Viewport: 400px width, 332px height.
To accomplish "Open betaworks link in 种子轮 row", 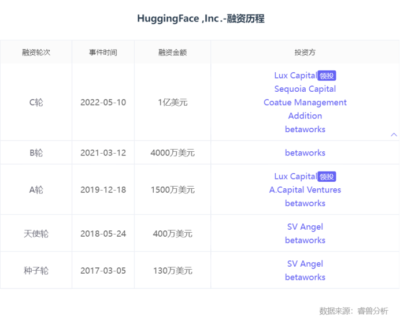I will (x=305, y=277).
